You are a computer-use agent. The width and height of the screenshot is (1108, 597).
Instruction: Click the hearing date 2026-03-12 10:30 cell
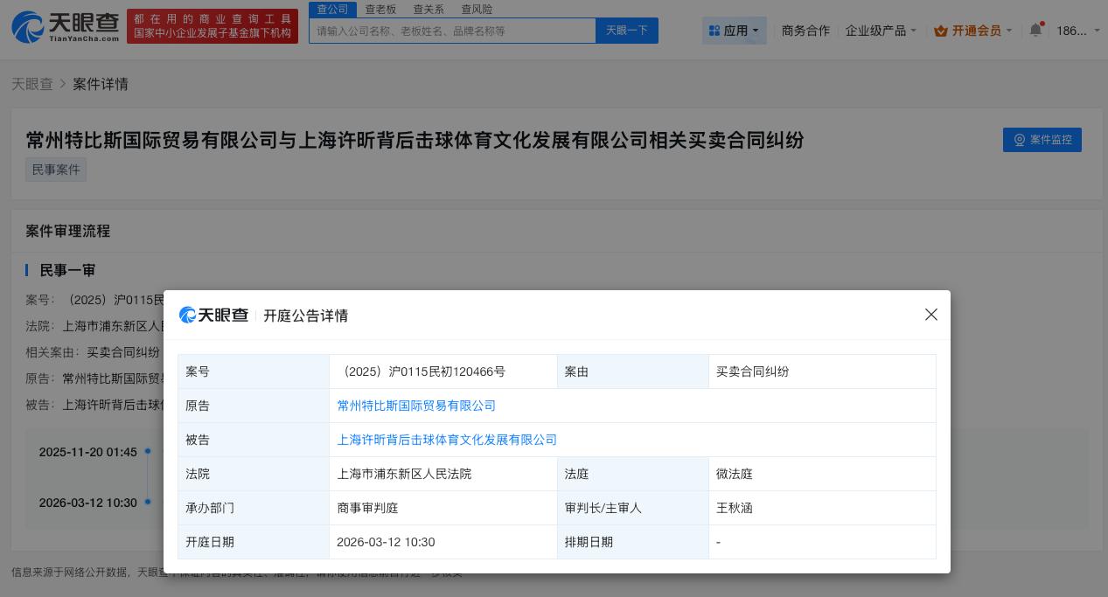(x=443, y=542)
